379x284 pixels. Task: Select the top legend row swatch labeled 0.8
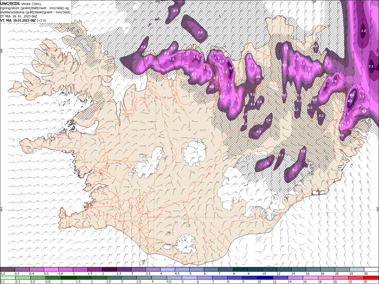[65, 269]
